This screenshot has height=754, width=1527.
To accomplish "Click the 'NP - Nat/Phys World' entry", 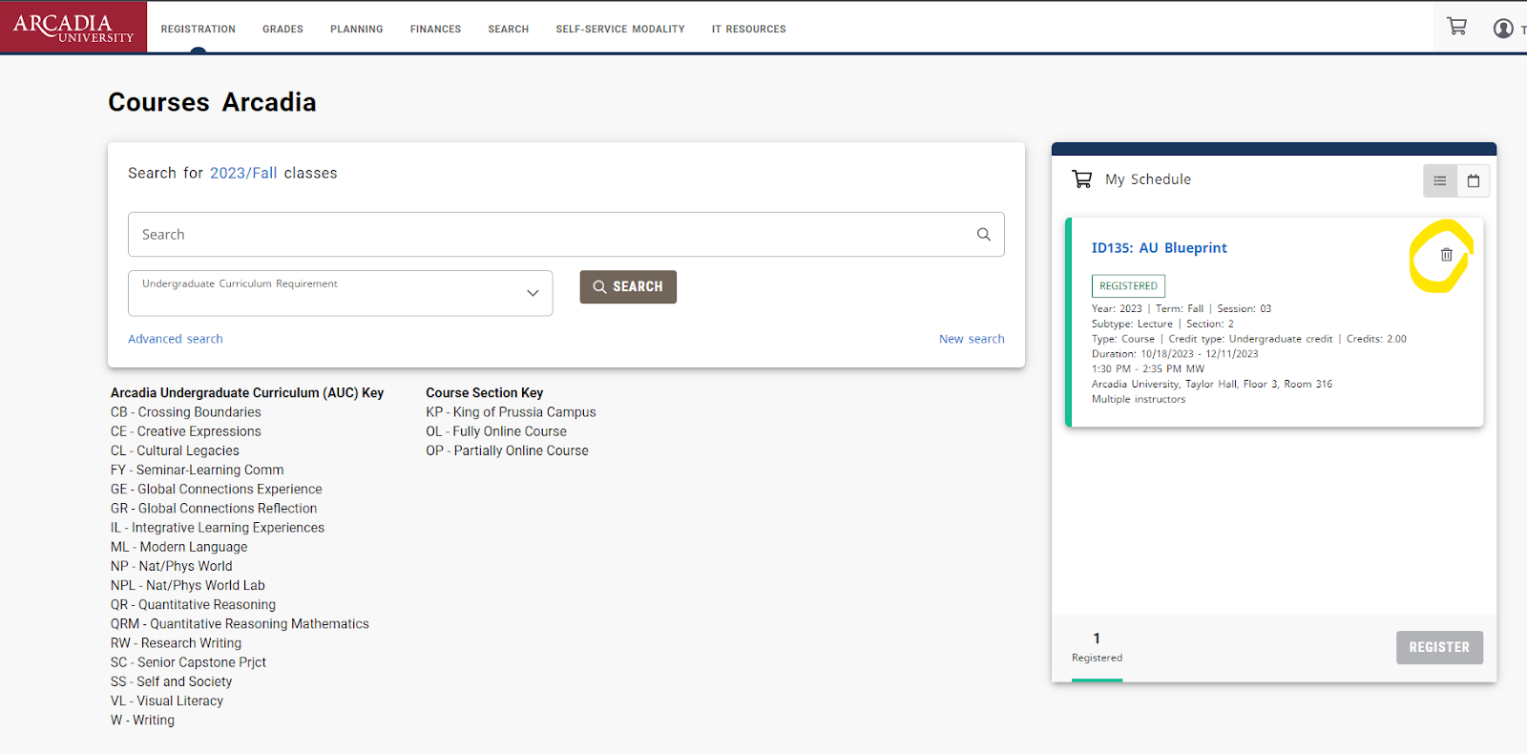I will (172, 566).
